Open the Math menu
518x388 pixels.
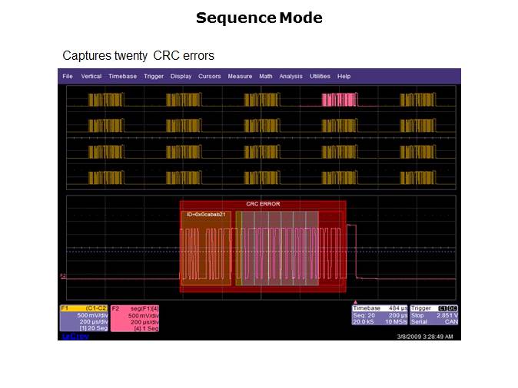point(266,77)
